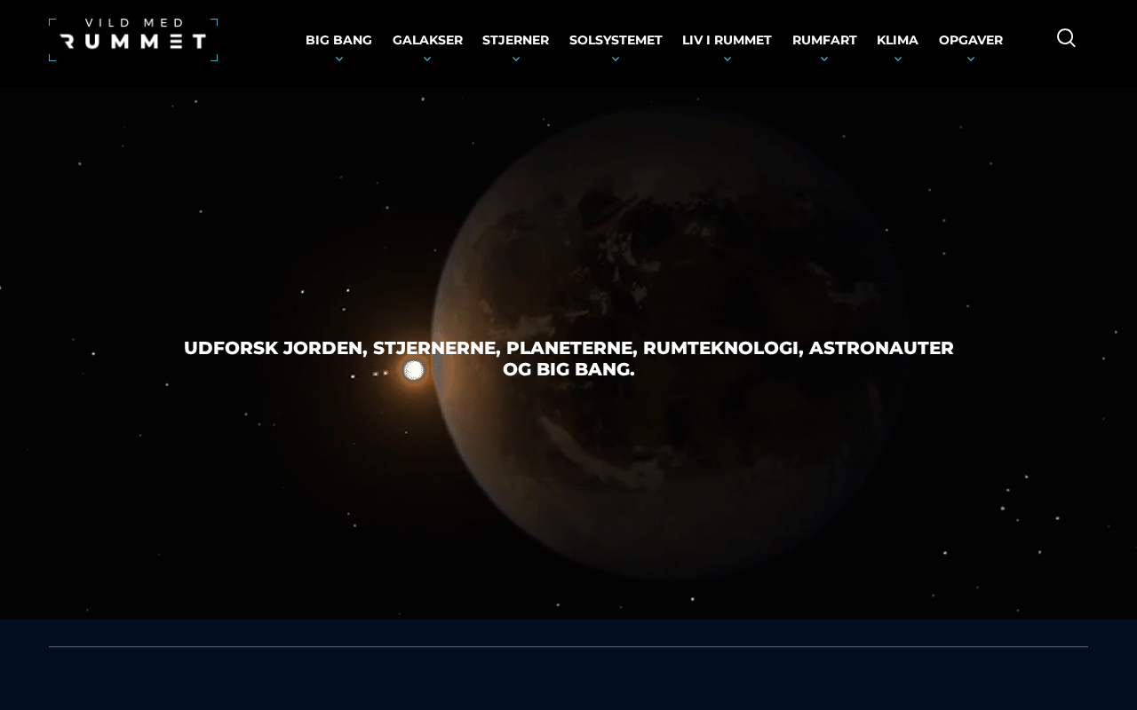Open the OPGAVER menu item
Screen dimensions: 1137x710
click(x=971, y=40)
